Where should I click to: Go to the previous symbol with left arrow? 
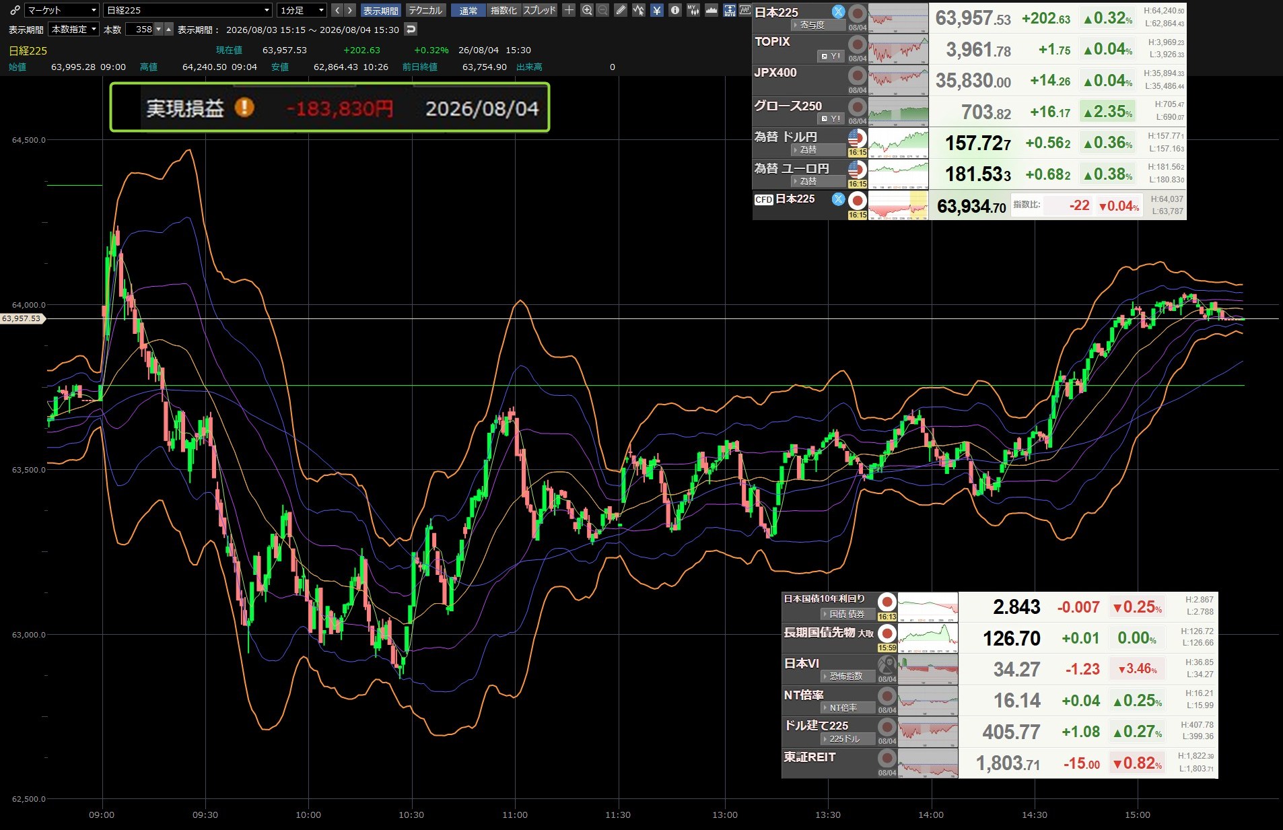tap(337, 10)
